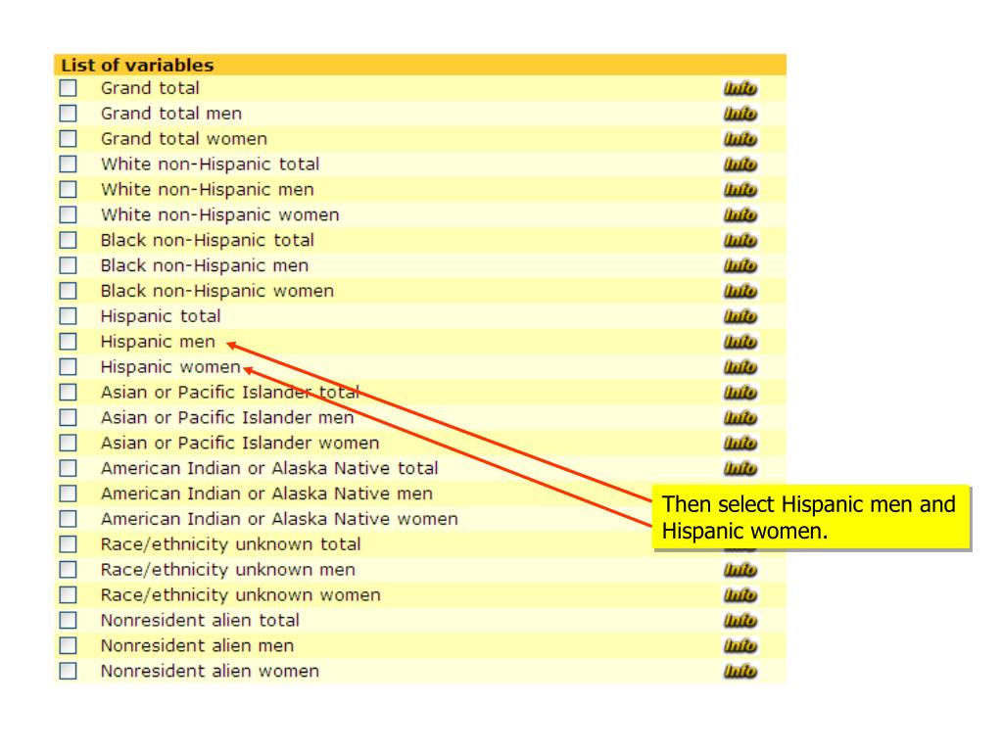Open Info for Race/ethnicity unknown women
The height and width of the screenshot is (752, 1003).
[740, 595]
